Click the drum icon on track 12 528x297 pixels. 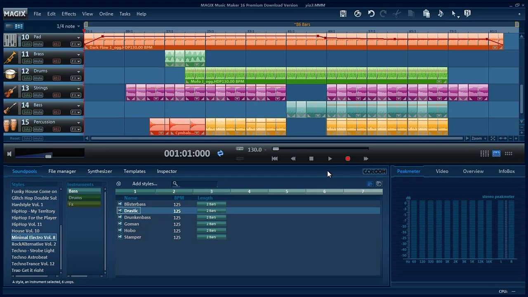coord(10,74)
